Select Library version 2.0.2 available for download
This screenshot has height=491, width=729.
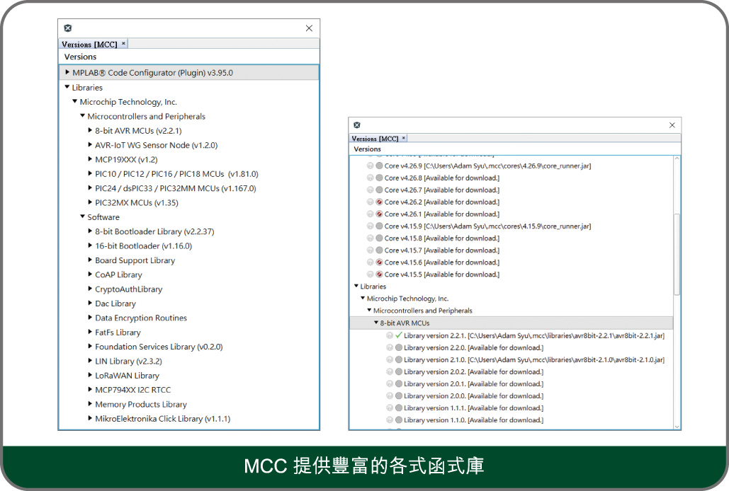[x=473, y=371]
